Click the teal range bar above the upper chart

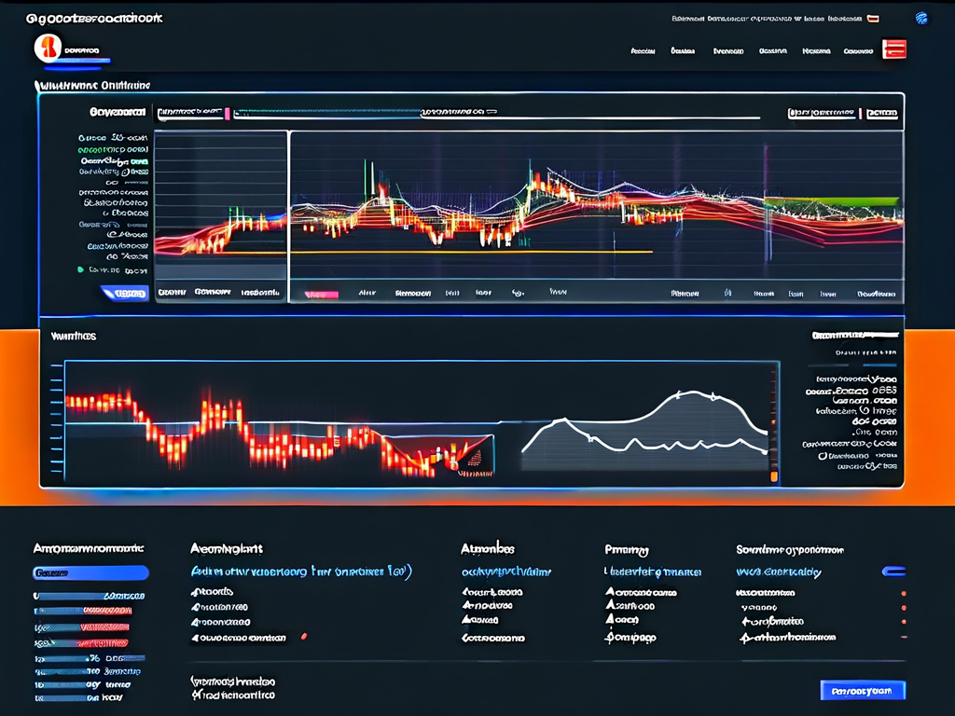tap(326, 113)
